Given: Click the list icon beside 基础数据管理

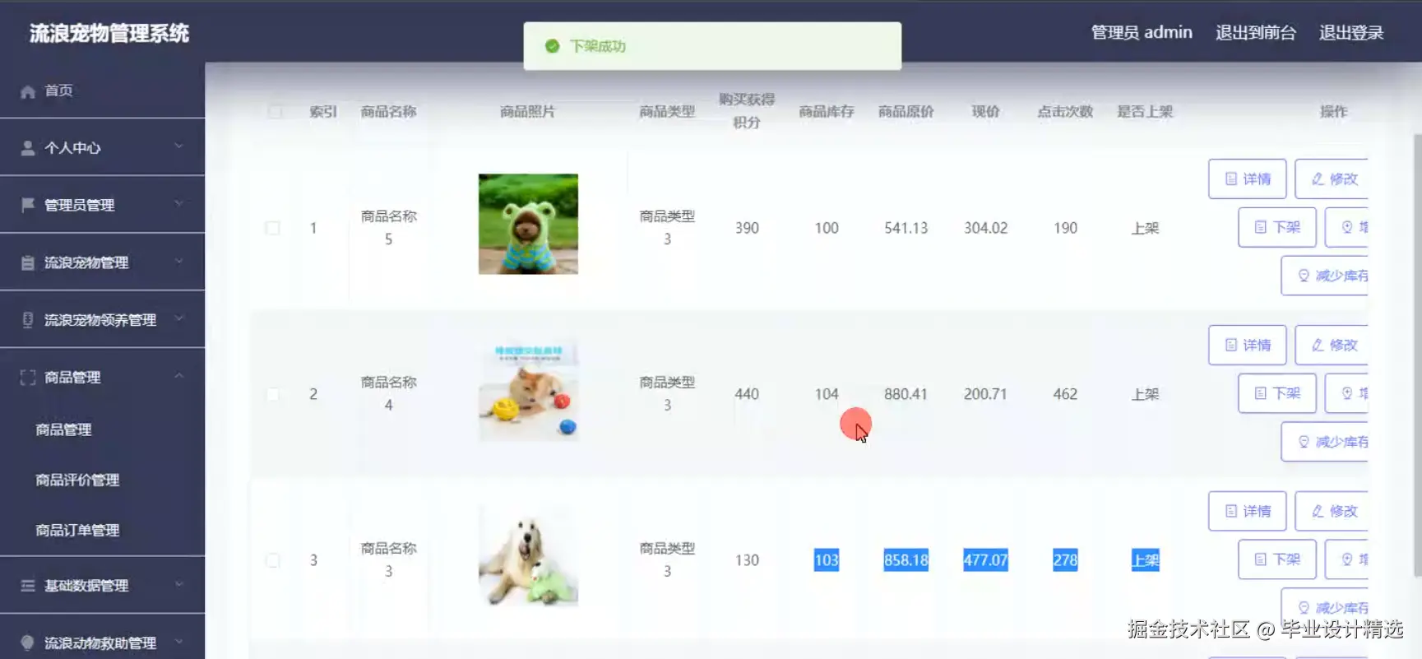Looking at the screenshot, I should click(x=28, y=586).
